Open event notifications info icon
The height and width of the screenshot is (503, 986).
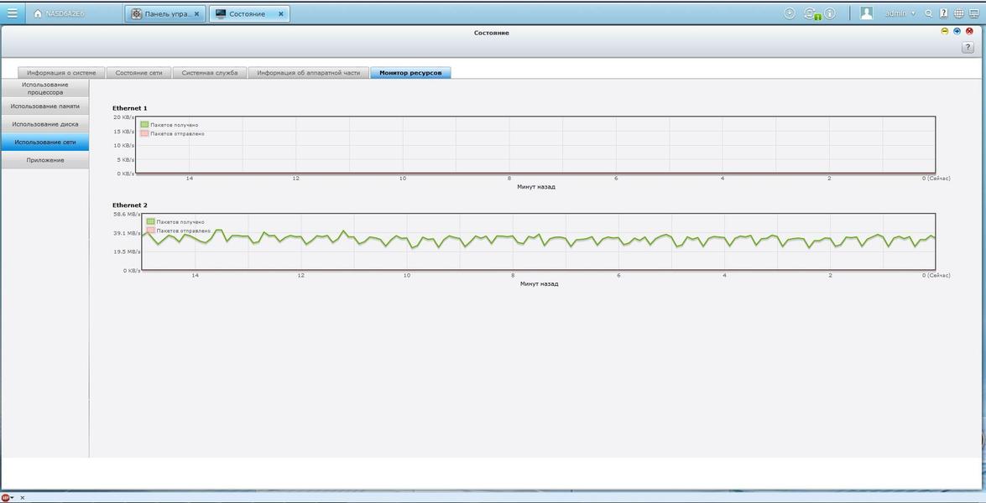coord(830,13)
